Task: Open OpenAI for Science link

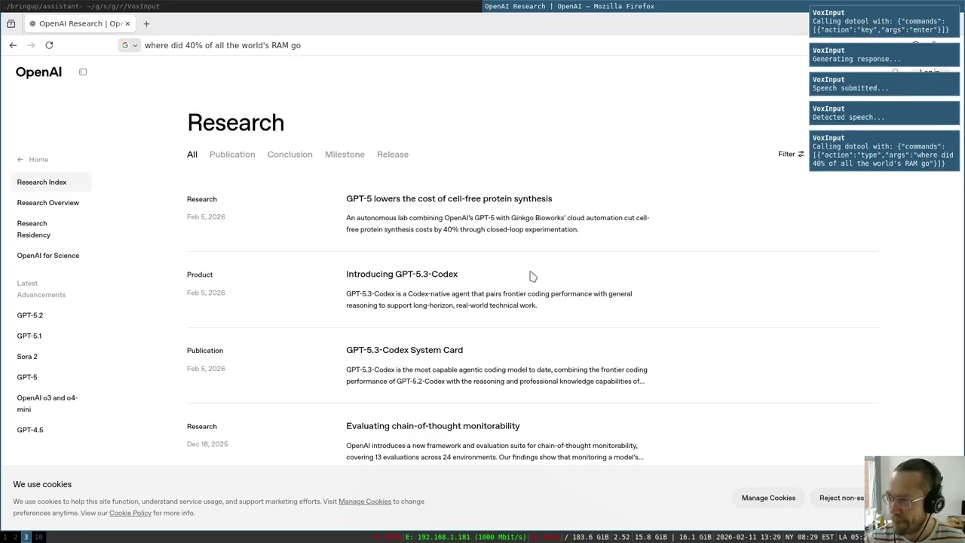Action: tap(47, 256)
